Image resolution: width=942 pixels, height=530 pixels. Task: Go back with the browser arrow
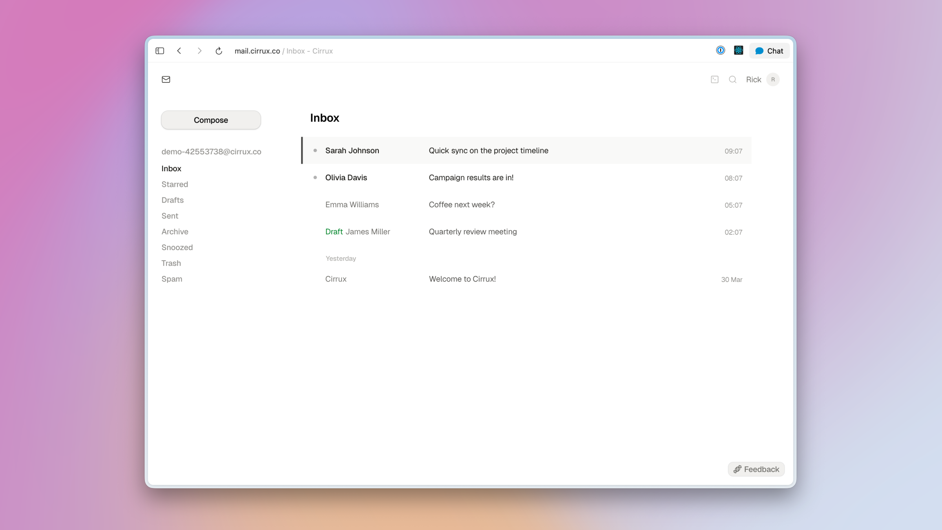179,51
